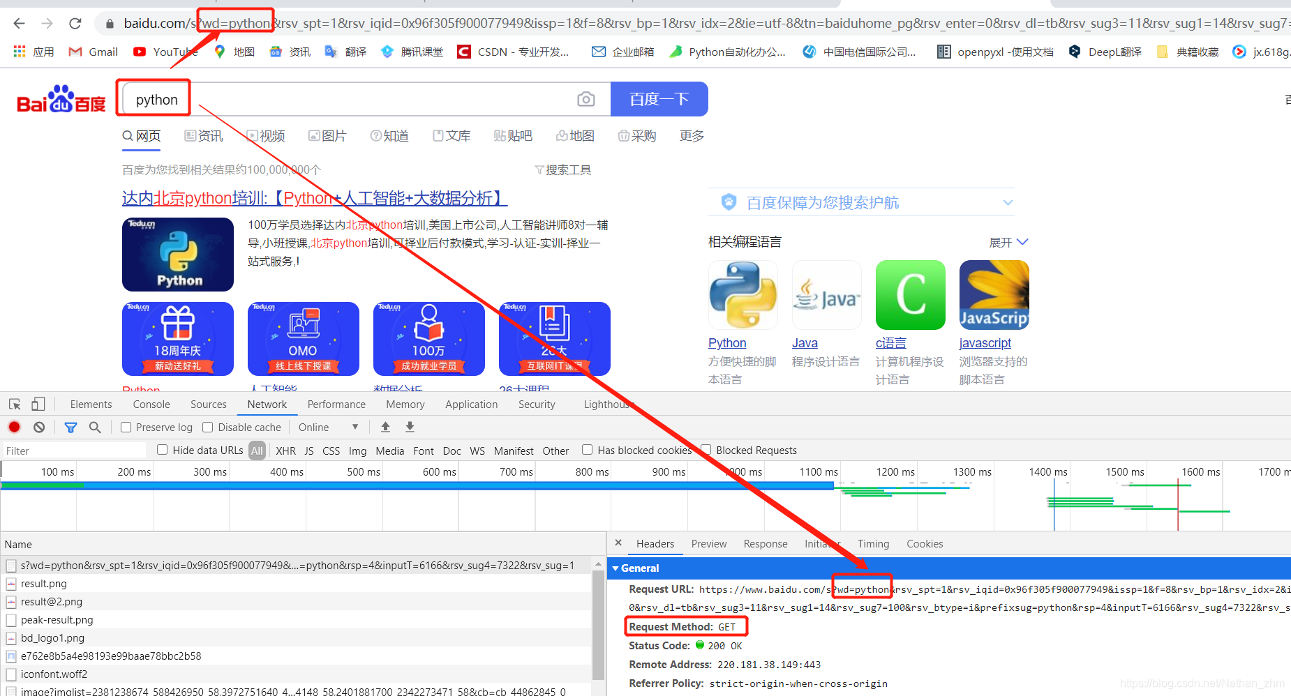The width and height of the screenshot is (1291, 696).
Task: Filter requests by Img type
Action: (358, 451)
